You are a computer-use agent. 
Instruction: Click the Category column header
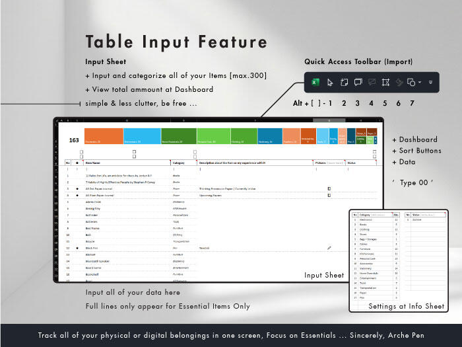180,162
